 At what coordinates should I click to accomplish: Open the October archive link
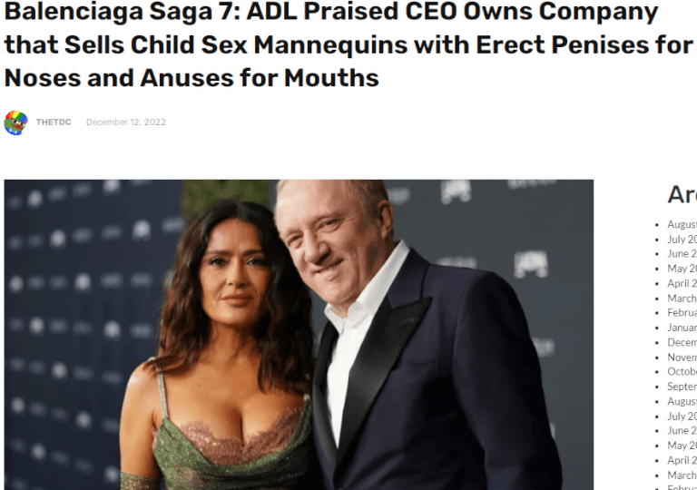click(682, 372)
